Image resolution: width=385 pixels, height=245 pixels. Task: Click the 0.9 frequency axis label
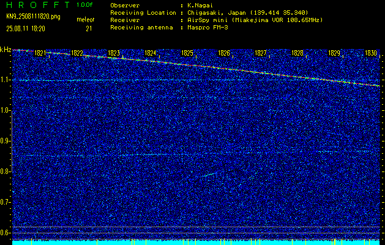coord(5,141)
